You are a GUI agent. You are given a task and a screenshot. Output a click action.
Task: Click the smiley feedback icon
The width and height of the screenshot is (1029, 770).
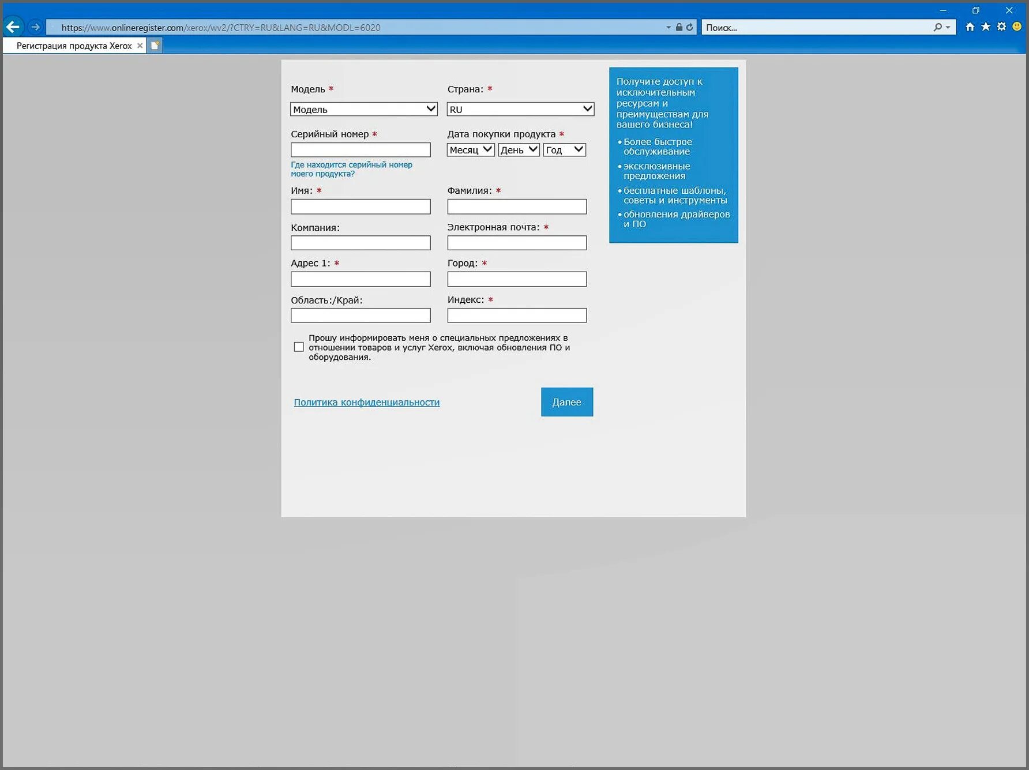[1017, 27]
